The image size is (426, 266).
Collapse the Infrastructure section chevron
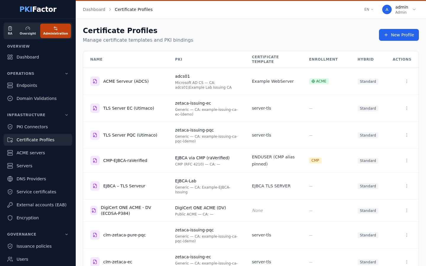[x=67, y=115]
